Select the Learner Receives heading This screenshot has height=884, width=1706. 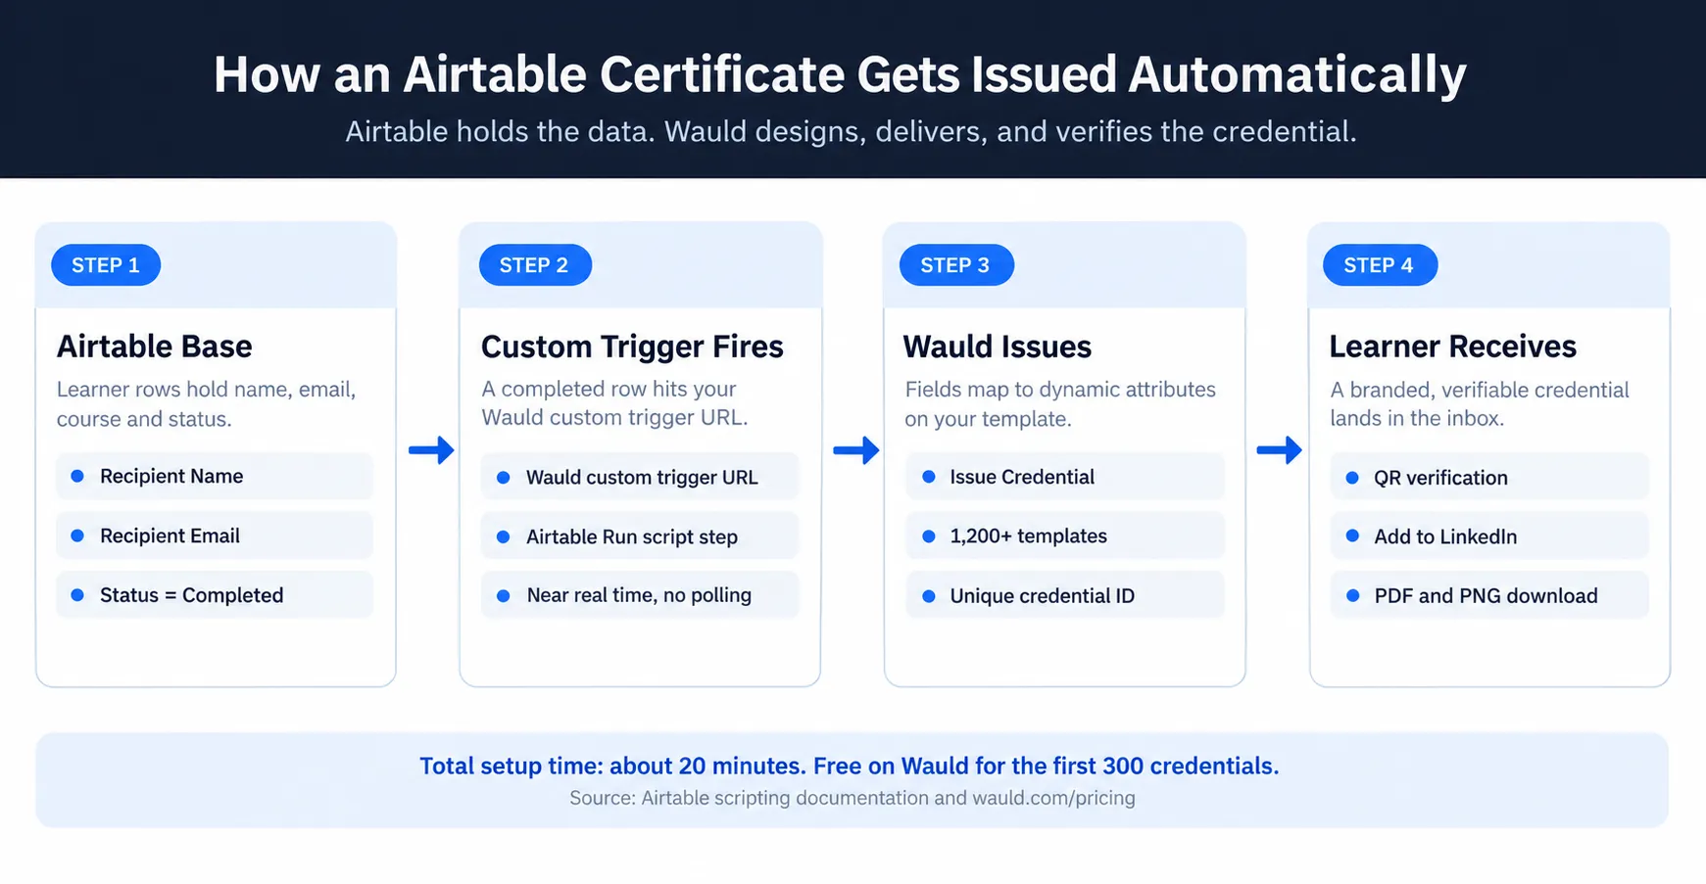pos(1452,347)
